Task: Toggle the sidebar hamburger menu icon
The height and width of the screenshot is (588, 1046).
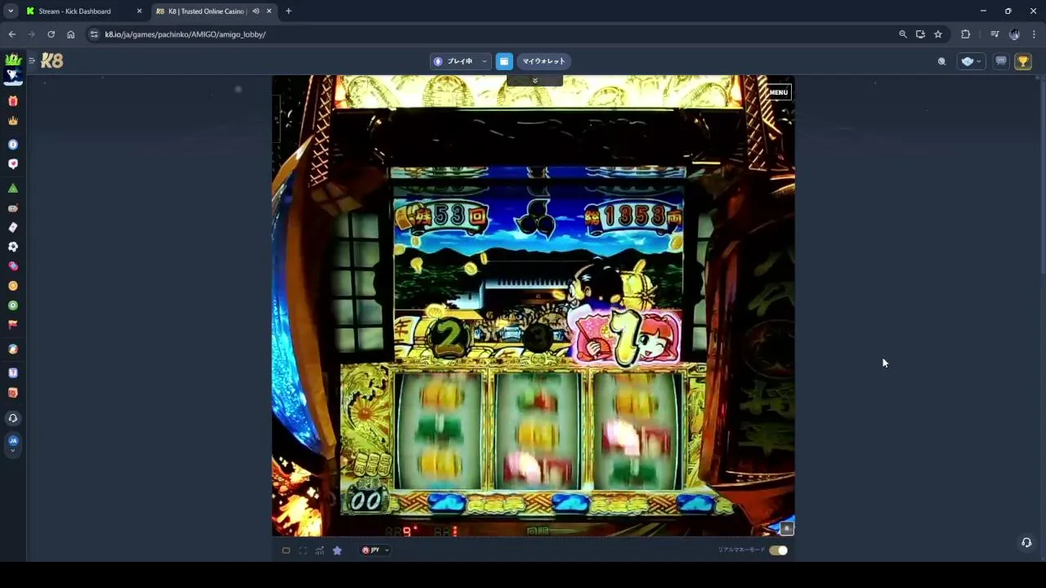Action: (x=32, y=60)
